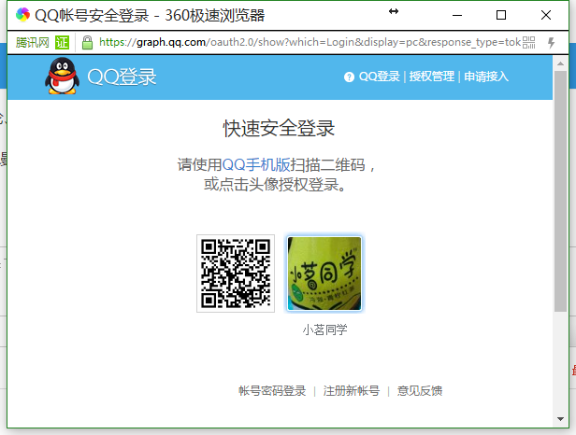Click the login QR code image
This screenshot has height=435, width=576.
pos(236,274)
